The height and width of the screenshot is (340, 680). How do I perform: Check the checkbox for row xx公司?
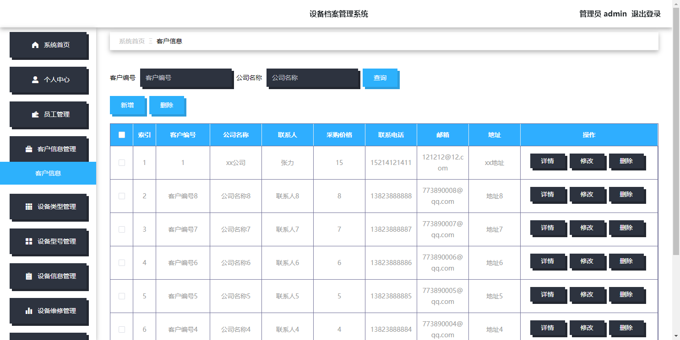tap(122, 163)
